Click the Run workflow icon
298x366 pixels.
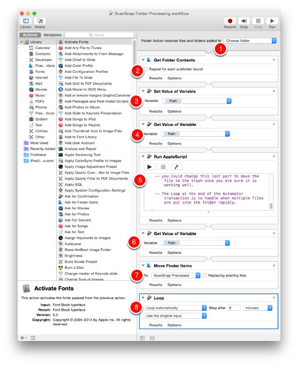[272, 21]
